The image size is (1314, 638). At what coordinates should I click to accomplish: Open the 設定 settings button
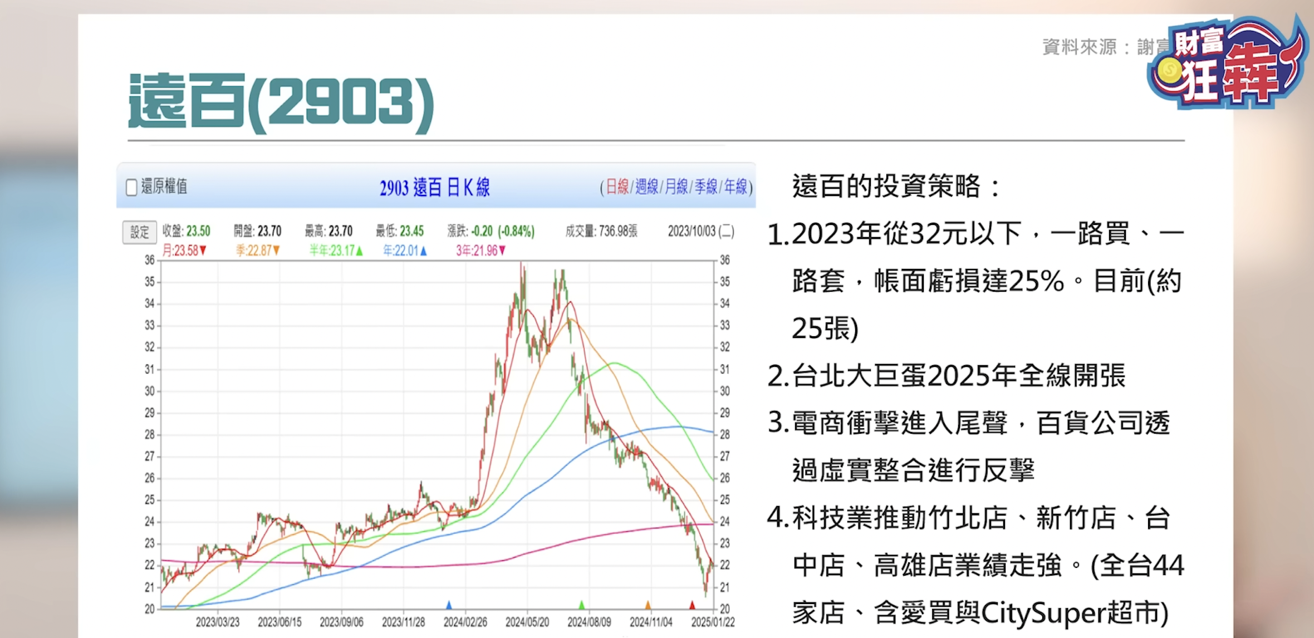[x=140, y=230]
